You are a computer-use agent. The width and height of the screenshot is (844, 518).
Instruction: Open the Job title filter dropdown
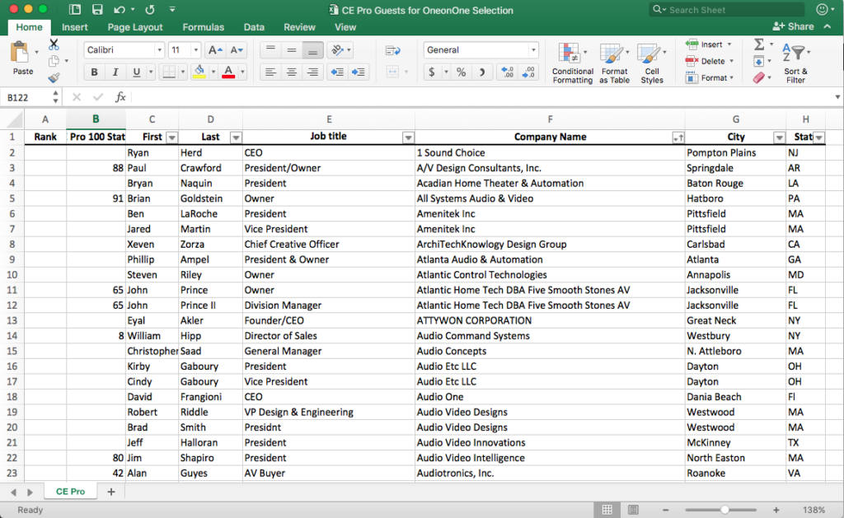(408, 138)
